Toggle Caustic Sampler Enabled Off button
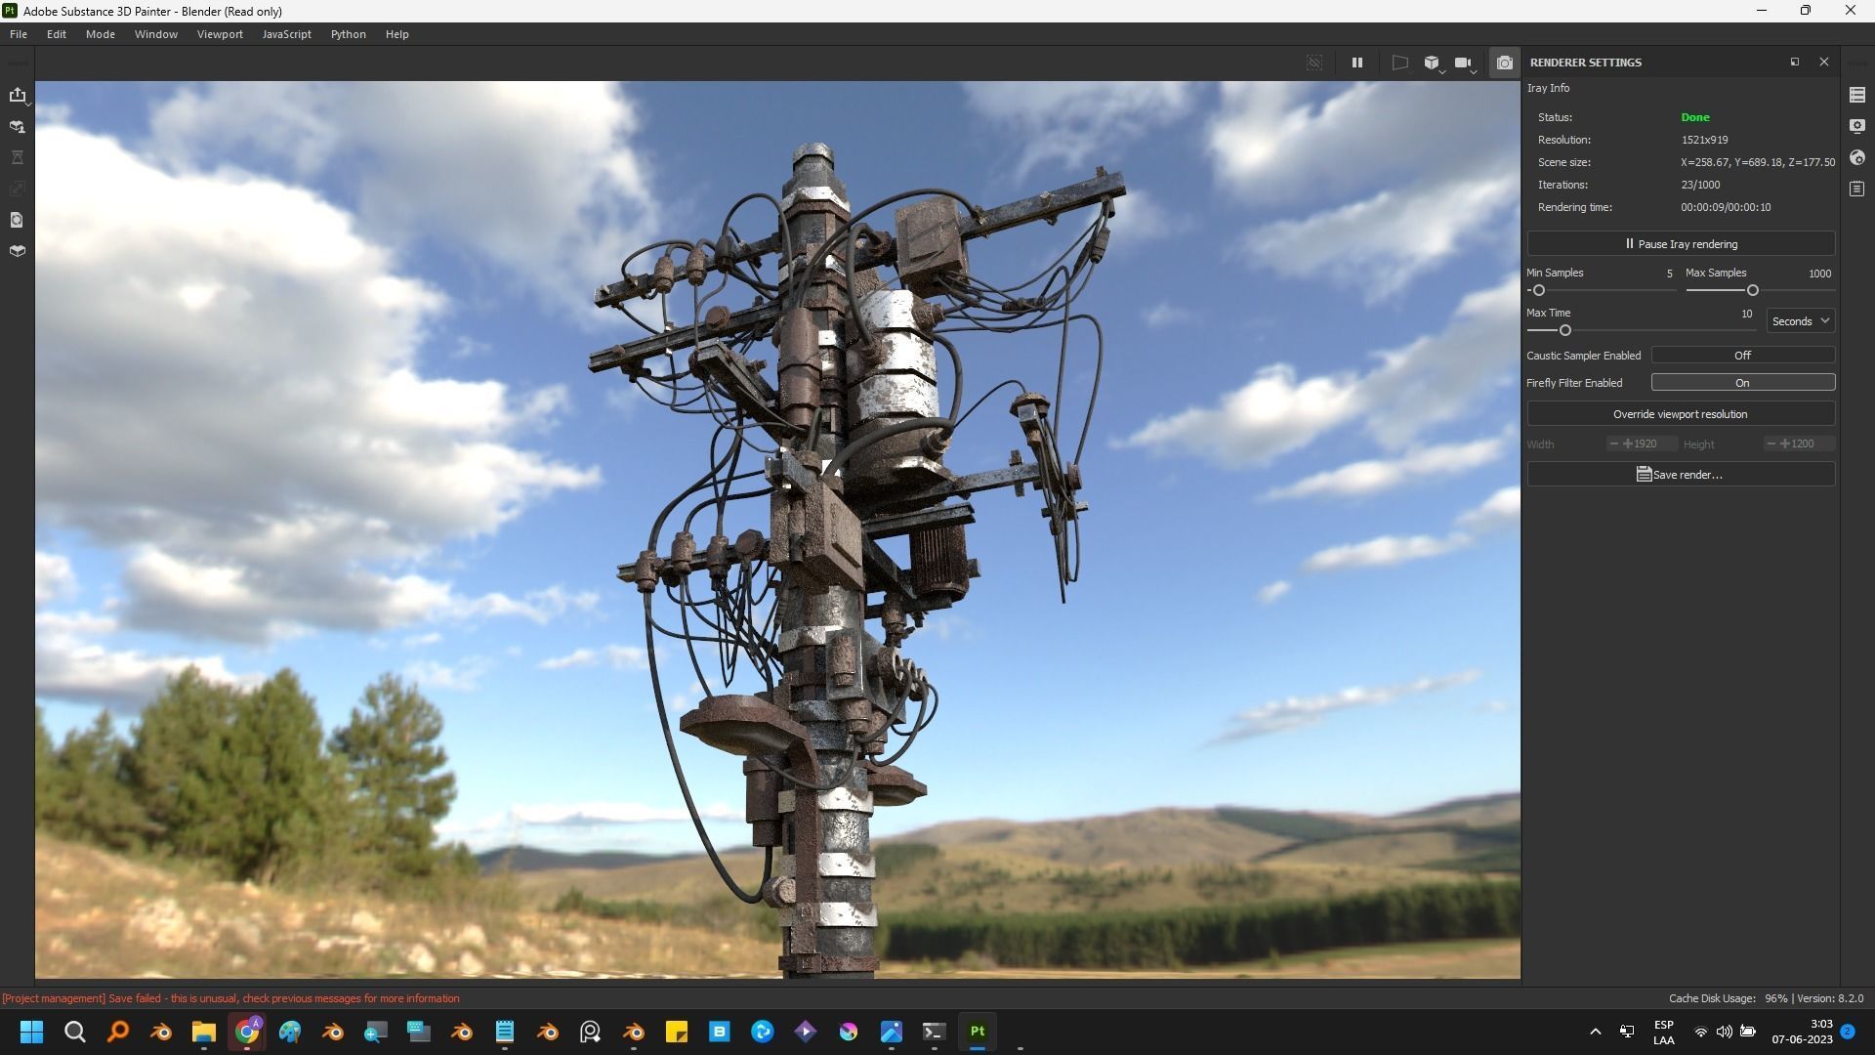1875x1055 pixels. (x=1742, y=356)
